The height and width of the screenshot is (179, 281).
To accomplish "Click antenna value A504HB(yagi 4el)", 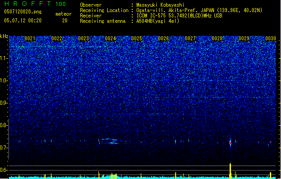I will (x=158, y=21).
